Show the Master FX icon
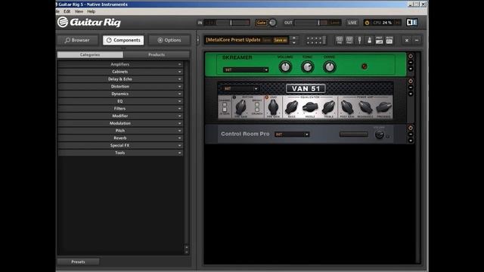Viewport: 484px width, 272px height. pos(389,40)
